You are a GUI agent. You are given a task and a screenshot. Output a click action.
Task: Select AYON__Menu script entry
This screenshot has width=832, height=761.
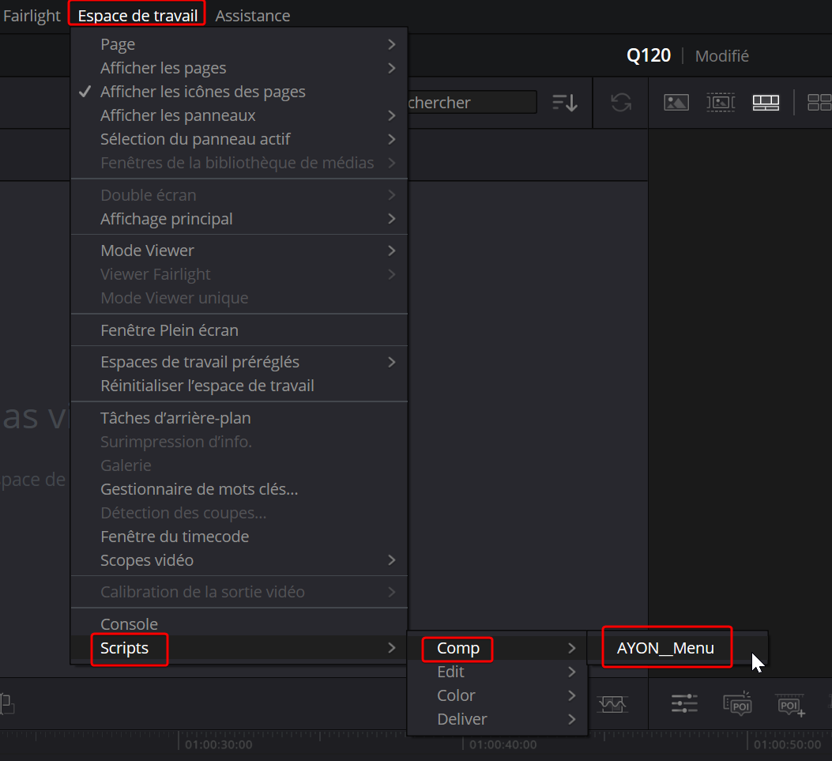[665, 648]
